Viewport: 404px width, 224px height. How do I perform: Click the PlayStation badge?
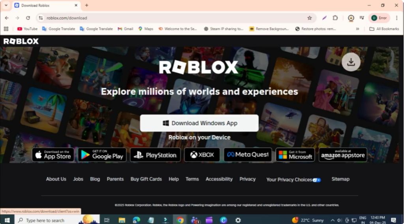(x=155, y=155)
